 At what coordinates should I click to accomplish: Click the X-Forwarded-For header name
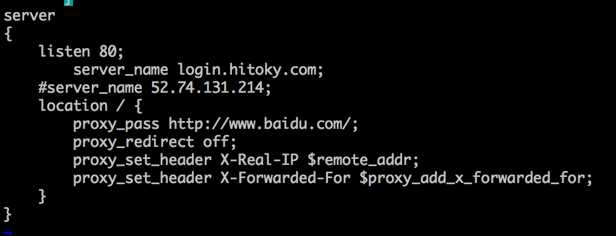(285, 178)
